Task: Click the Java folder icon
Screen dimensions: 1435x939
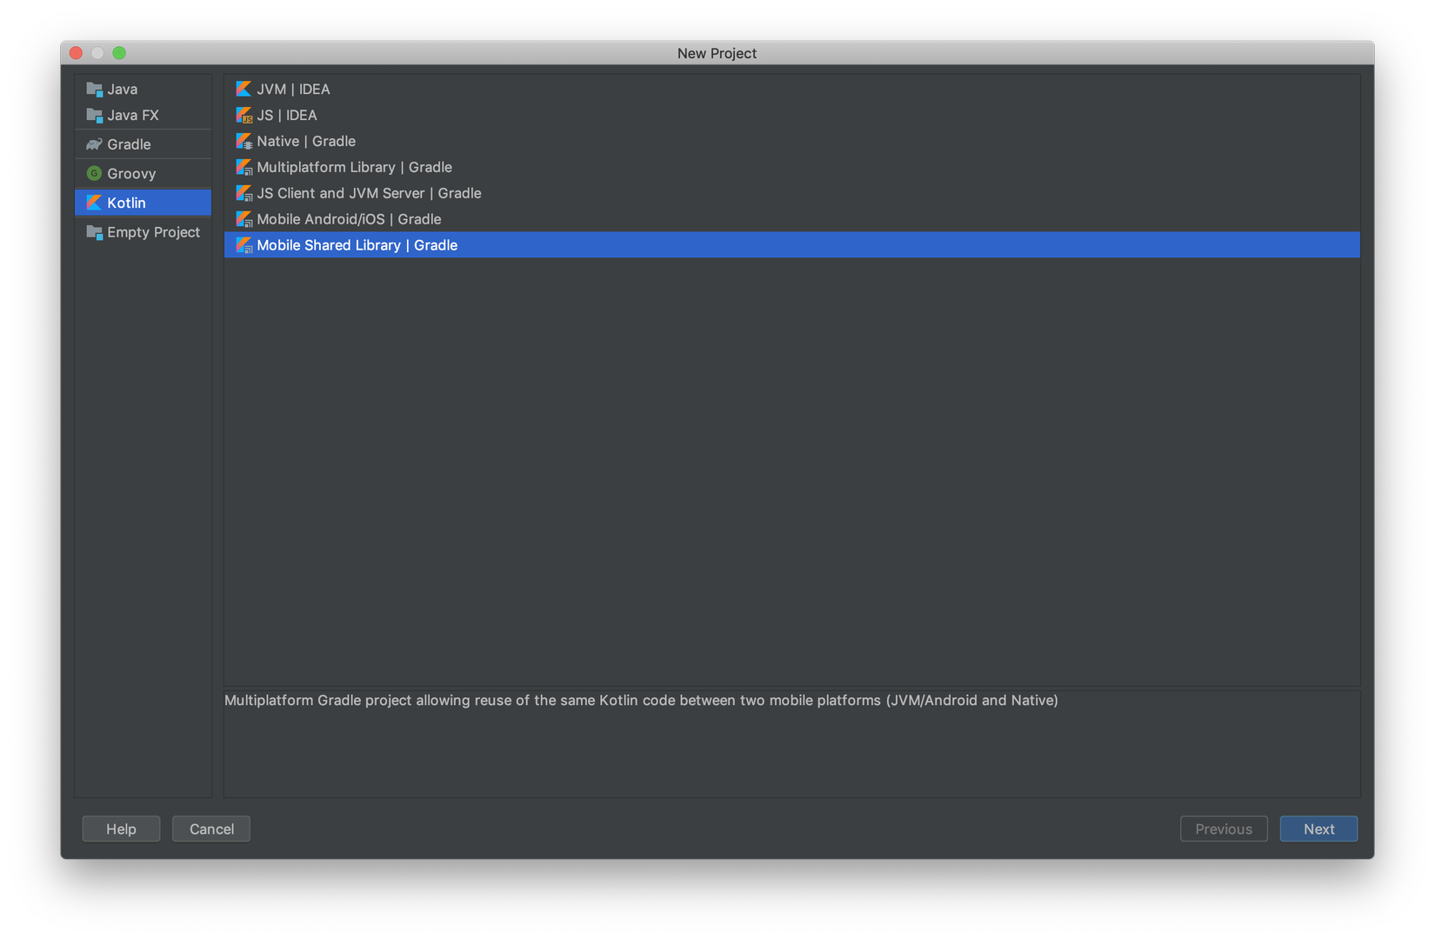Action: pos(94,90)
